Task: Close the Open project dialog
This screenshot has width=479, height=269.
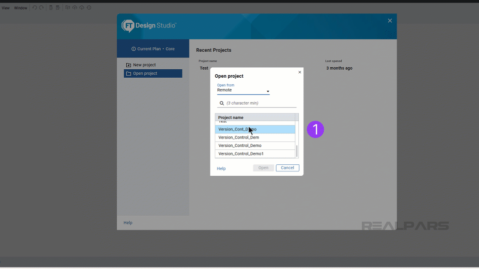Action: tap(300, 72)
